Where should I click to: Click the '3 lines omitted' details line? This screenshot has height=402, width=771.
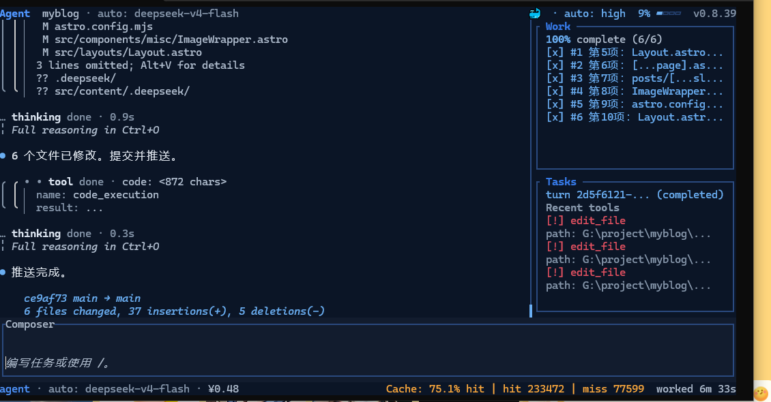click(x=141, y=65)
